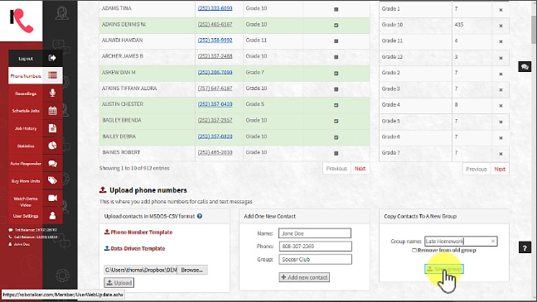Delete the Grade 3 group
Image resolution: width=537 pixels, height=302 pixels.
point(501,89)
